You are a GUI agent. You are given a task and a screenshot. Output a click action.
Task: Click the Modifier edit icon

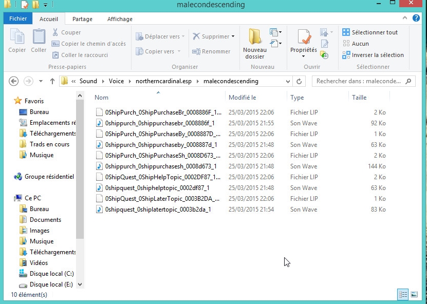coord(325,44)
